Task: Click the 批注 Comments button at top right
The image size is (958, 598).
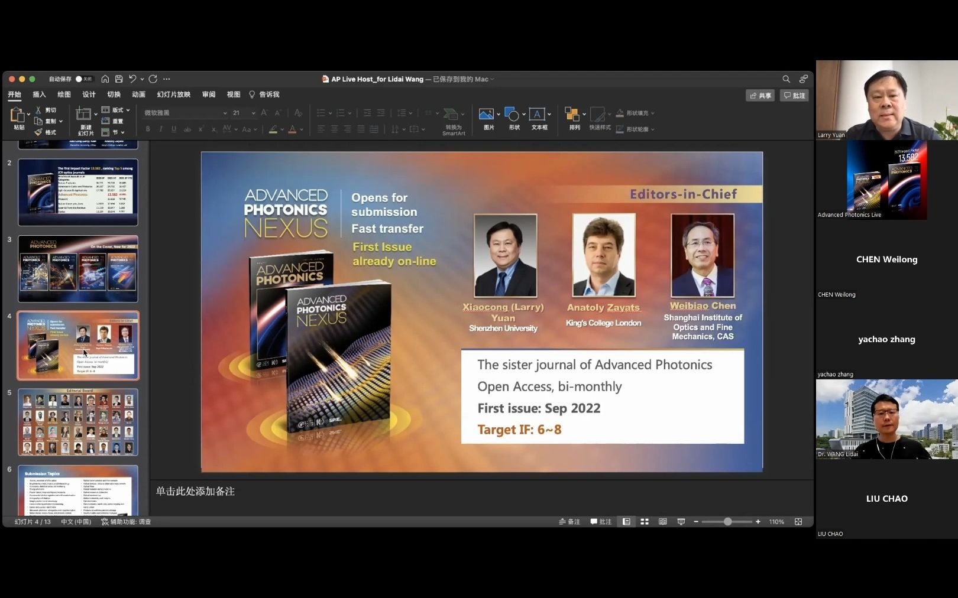Action: (794, 96)
